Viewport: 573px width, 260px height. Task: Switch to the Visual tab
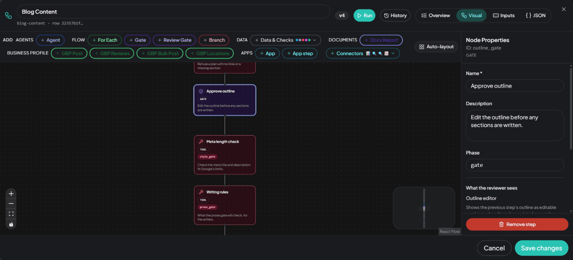471,15
